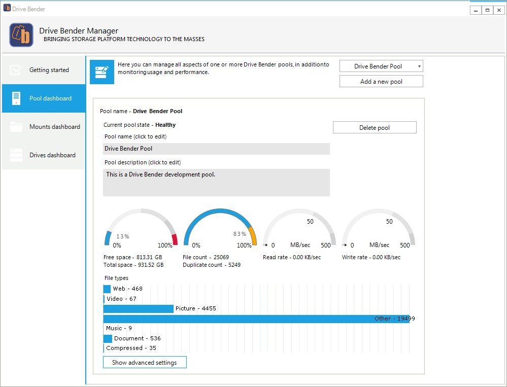This screenshot has width=507, height=387.
Task: Click the file count gauge
Action: point(220,228)
